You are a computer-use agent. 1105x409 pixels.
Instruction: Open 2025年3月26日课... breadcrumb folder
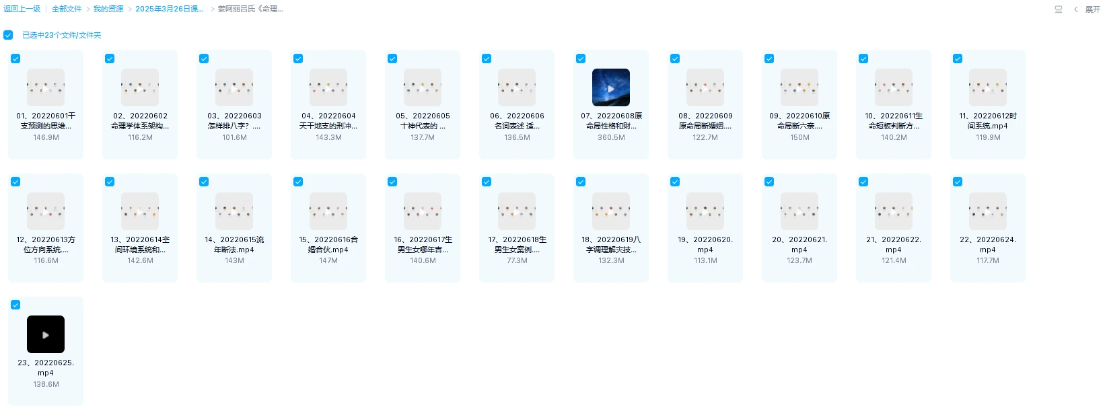tap(170, 9)
